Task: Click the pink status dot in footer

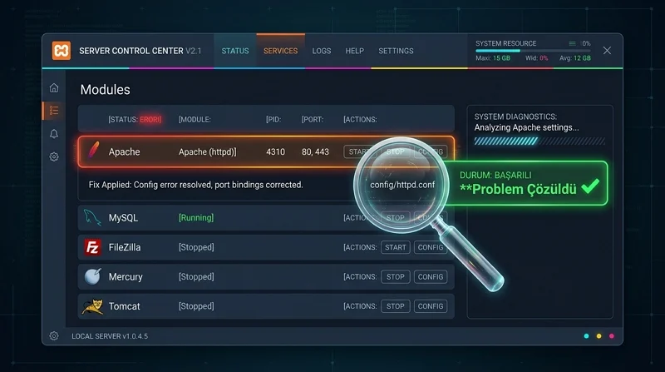Action: click(x=612, y=336)
